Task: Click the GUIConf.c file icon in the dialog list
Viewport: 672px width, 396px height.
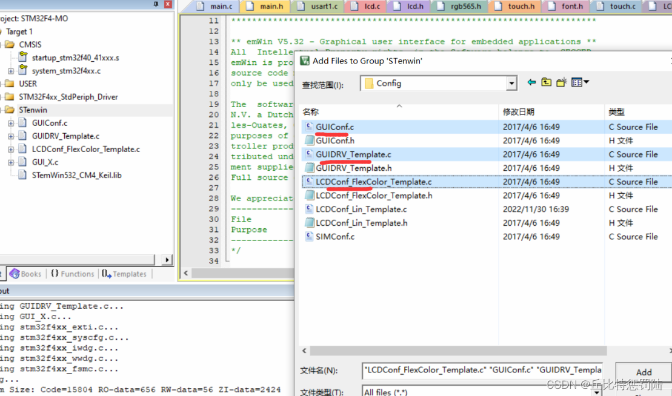Action: 309,127
